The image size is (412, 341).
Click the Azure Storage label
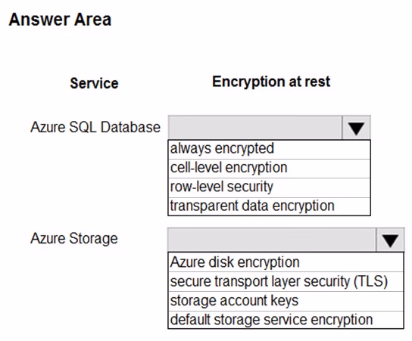click(74, 239)
